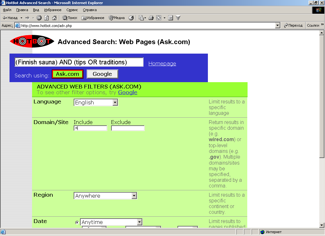The image size is (325, 236).
Task: Open the Ссылки links bar
Action: tap(313, 25)
